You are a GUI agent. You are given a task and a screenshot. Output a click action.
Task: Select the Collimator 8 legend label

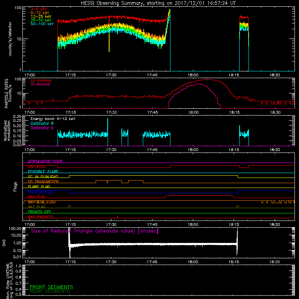[42, 123]
